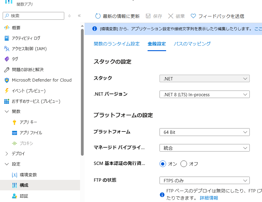Image resolution: width=262 pixels, height=202 pixels.
Task: Click the アプリ ファイル code icon
Action: tap(15, 133)
